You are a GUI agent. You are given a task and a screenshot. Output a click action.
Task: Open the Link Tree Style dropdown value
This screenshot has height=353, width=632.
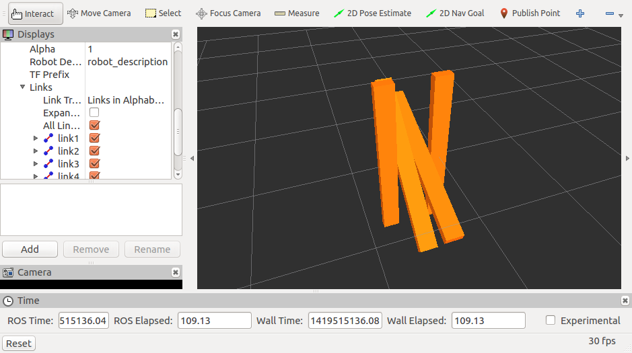[128, 100]
